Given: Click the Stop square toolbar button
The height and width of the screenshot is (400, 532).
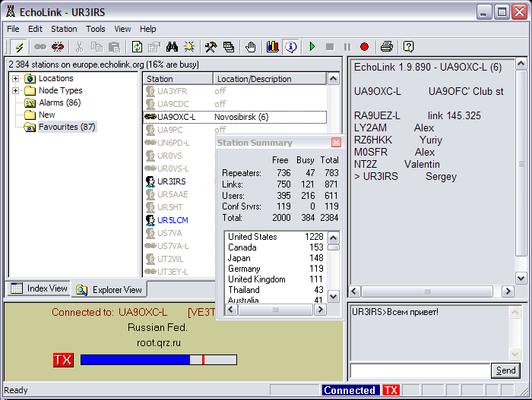Looking at the screenshot, I should pyautogui.click(x=330, y=47).
